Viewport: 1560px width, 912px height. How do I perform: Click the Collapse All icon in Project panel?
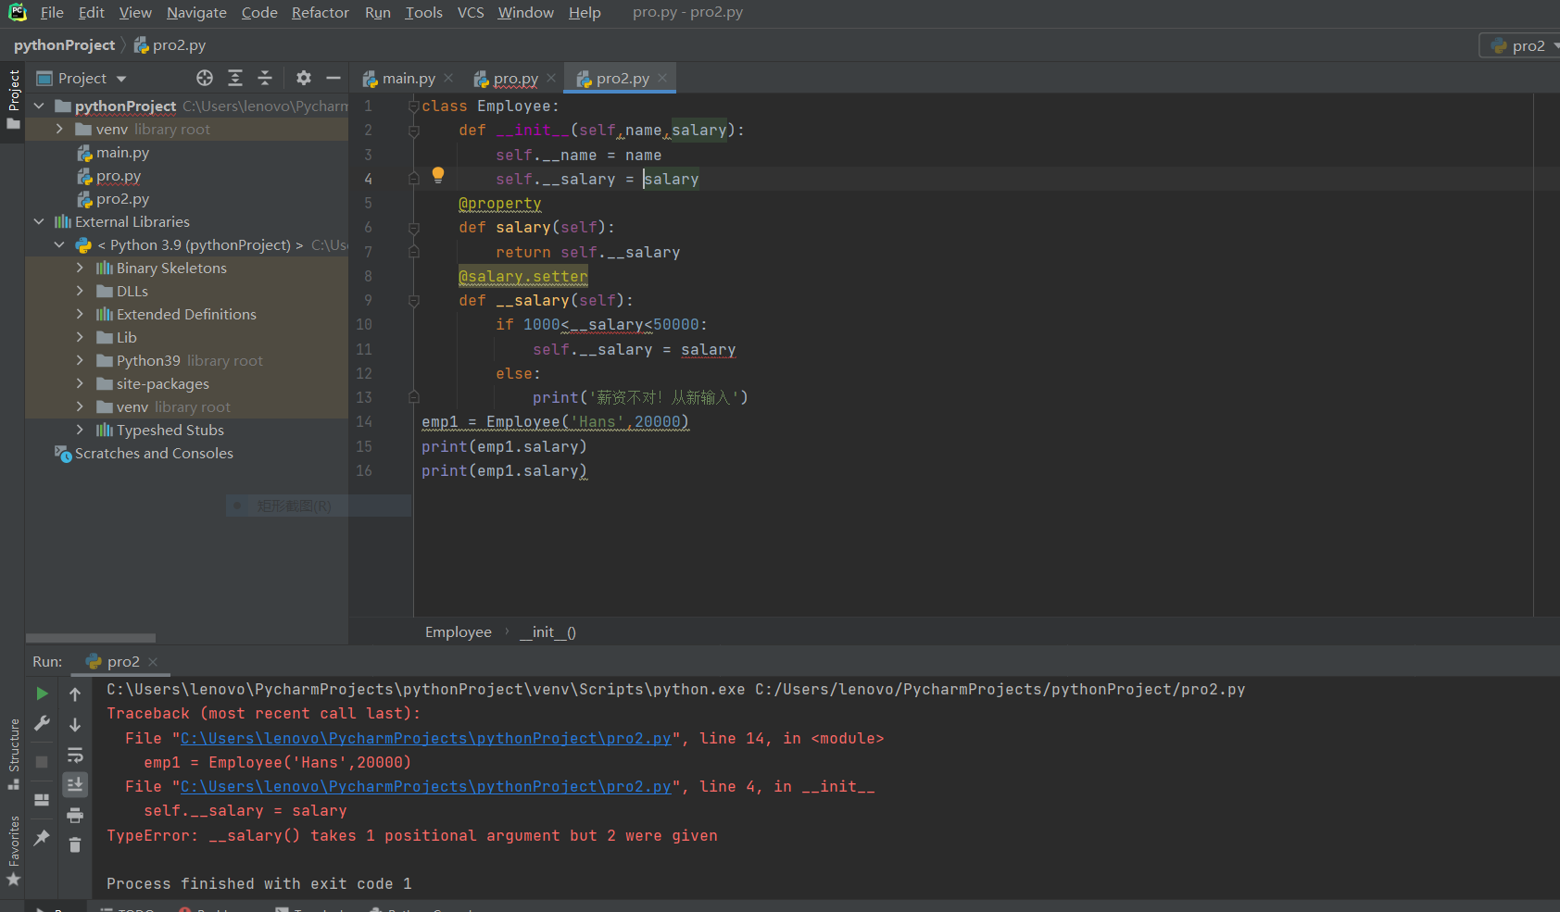coord(265,78)
